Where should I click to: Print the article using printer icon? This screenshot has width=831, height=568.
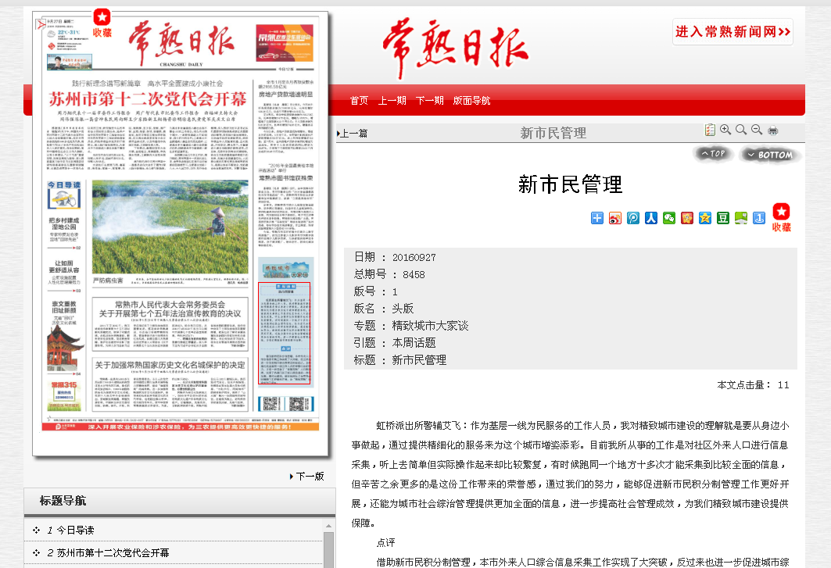click(772, 130)
